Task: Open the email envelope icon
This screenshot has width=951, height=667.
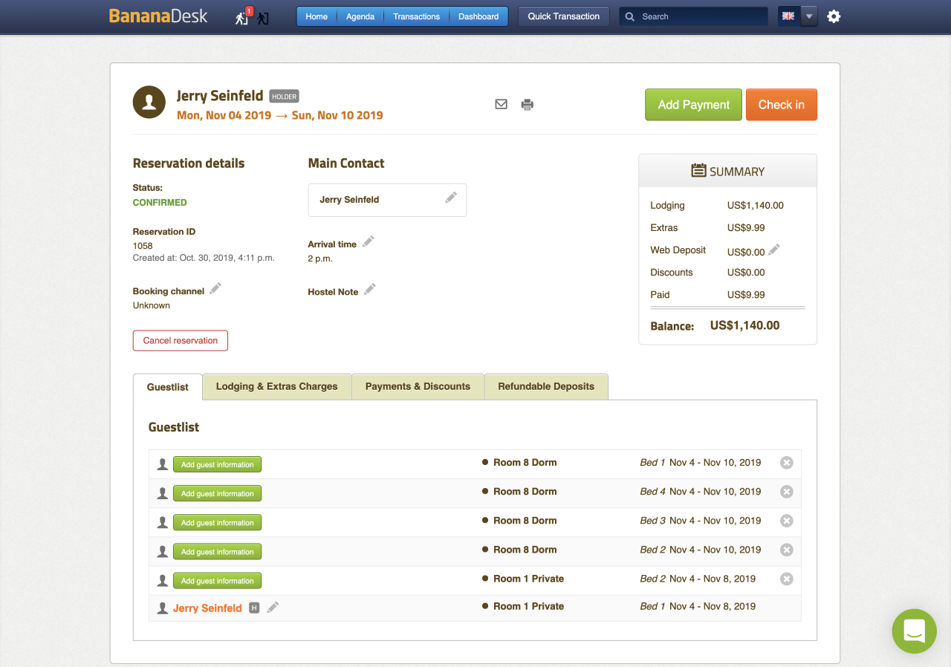Action: click(501, 104)
